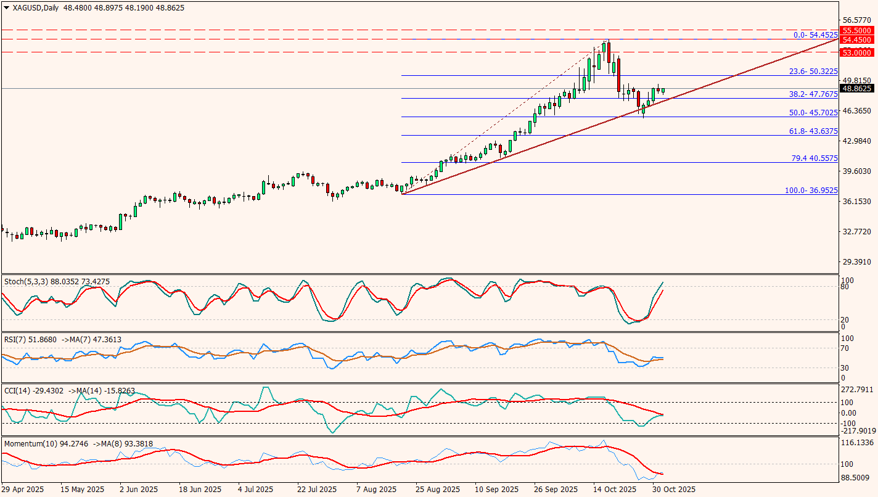This screenshot has width=878, height=497.
Task: Click the 30 Oct 2025 date on time axis
Action: click(x=674, y=490)
